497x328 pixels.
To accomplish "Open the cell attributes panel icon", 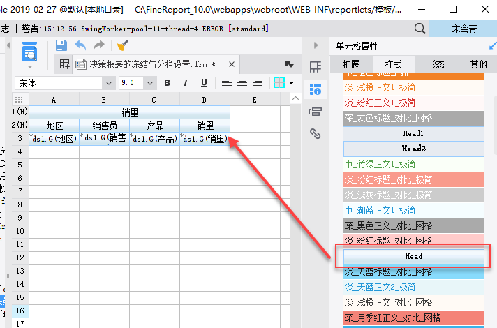I will pyautogui.click(x=316, y=89).
